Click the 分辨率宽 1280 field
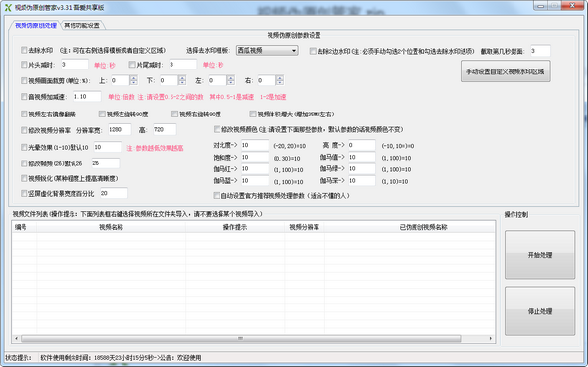The height and width of the screenshot is (367, 588). click(x=120, y=129)
